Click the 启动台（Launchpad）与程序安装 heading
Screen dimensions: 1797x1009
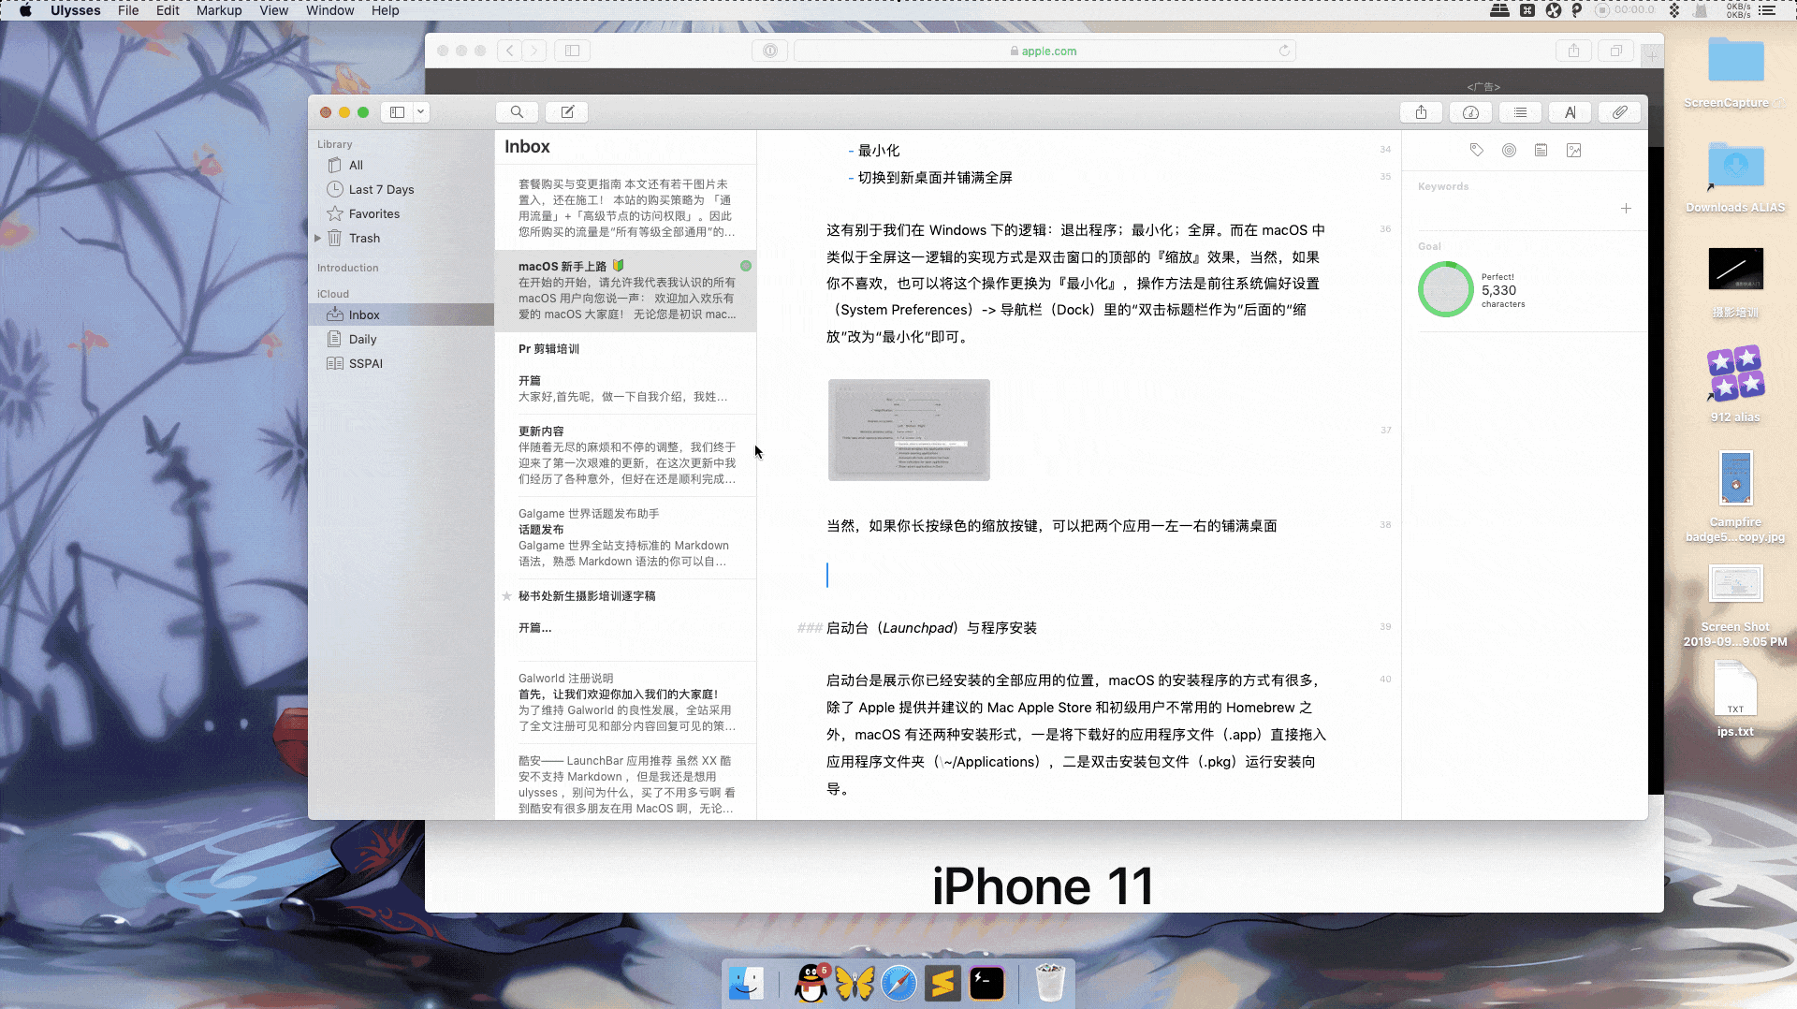[x=931, y=628]
